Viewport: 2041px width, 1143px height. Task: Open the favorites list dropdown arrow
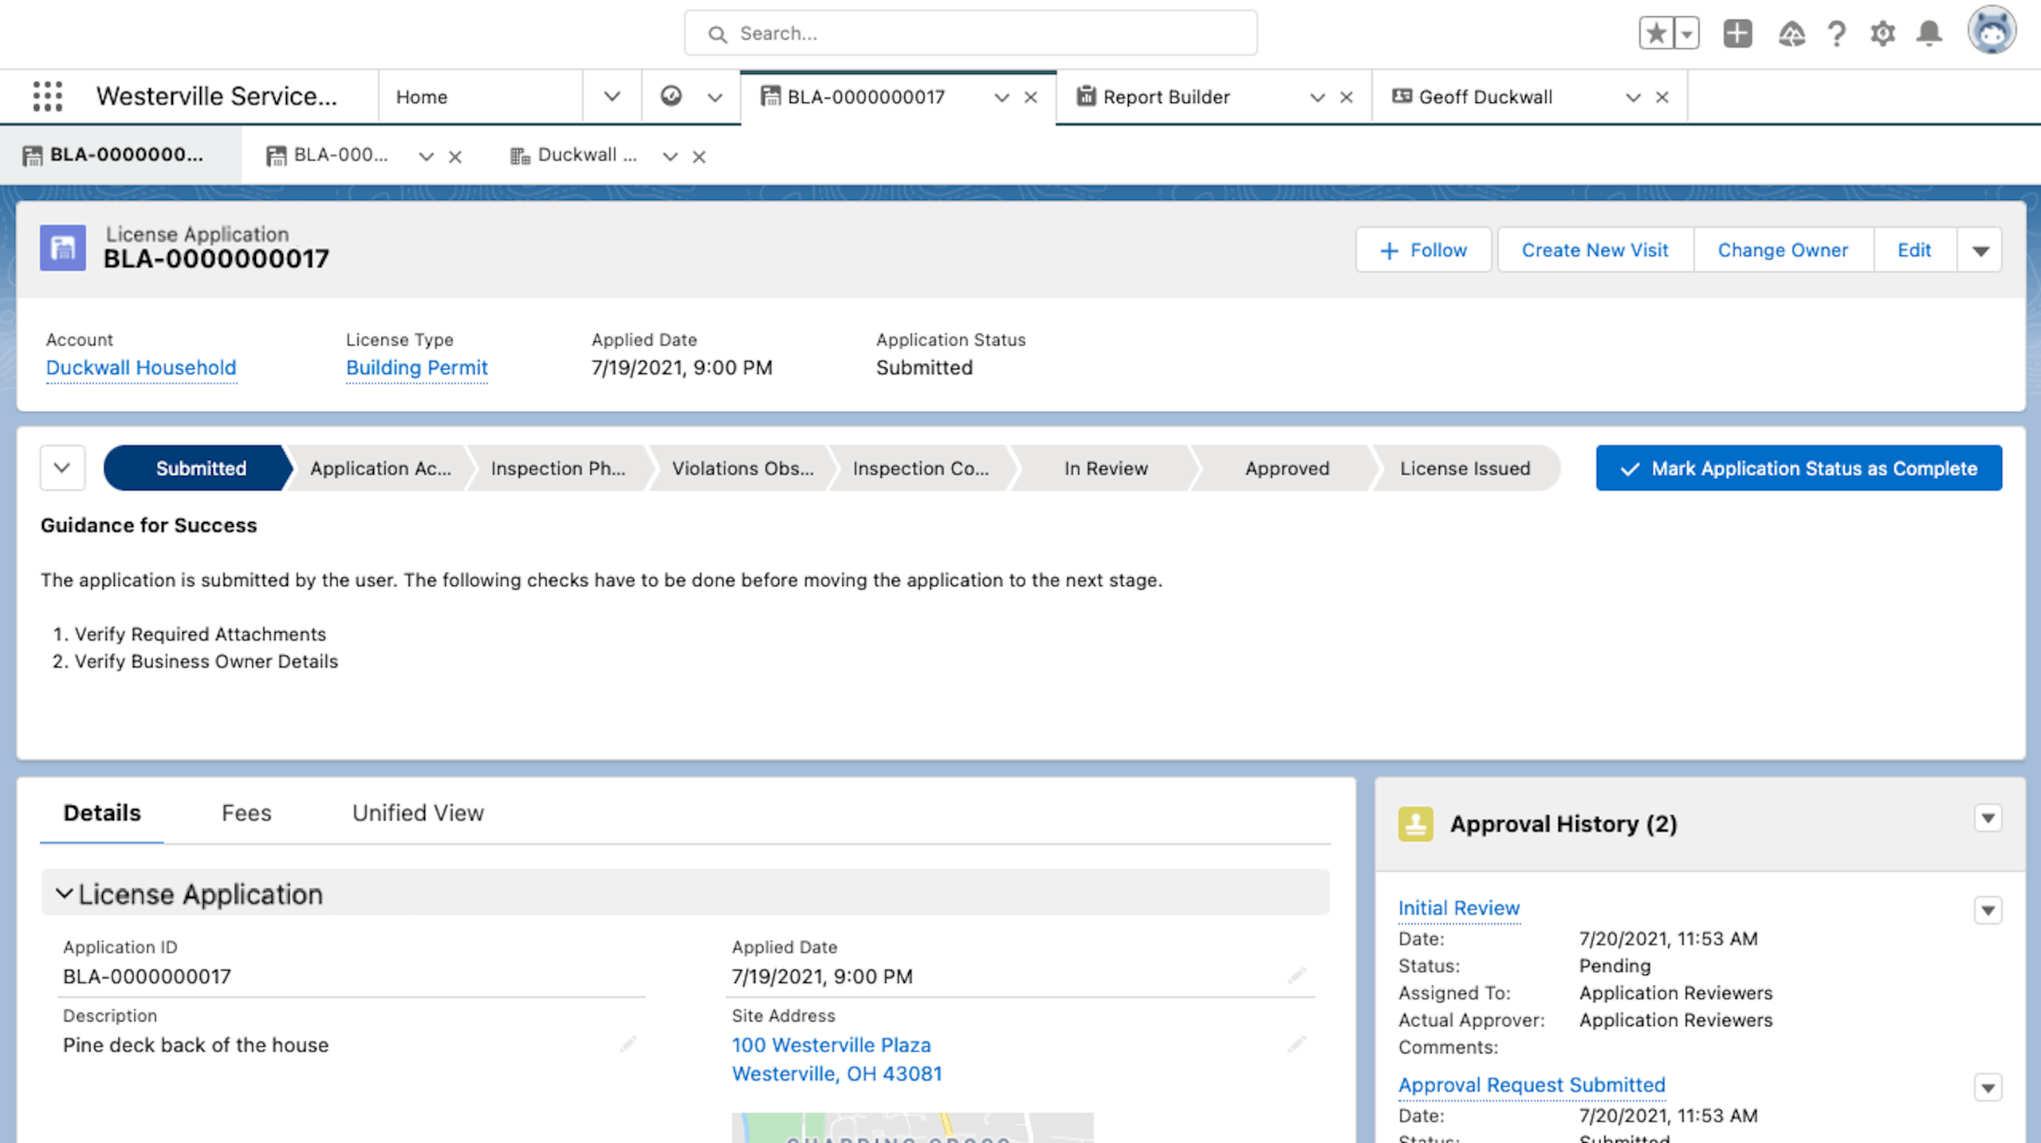point(1687,33)
